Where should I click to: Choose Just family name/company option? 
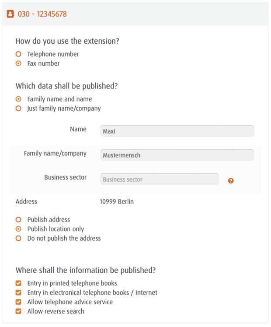click(x=18, y=108)
